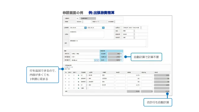Click the greyed document number field
Image resolution: width=199 pixels, height=112 pixels.
point(88,18)
